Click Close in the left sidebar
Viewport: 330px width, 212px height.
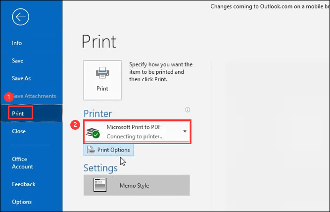[x=19, y=131]
